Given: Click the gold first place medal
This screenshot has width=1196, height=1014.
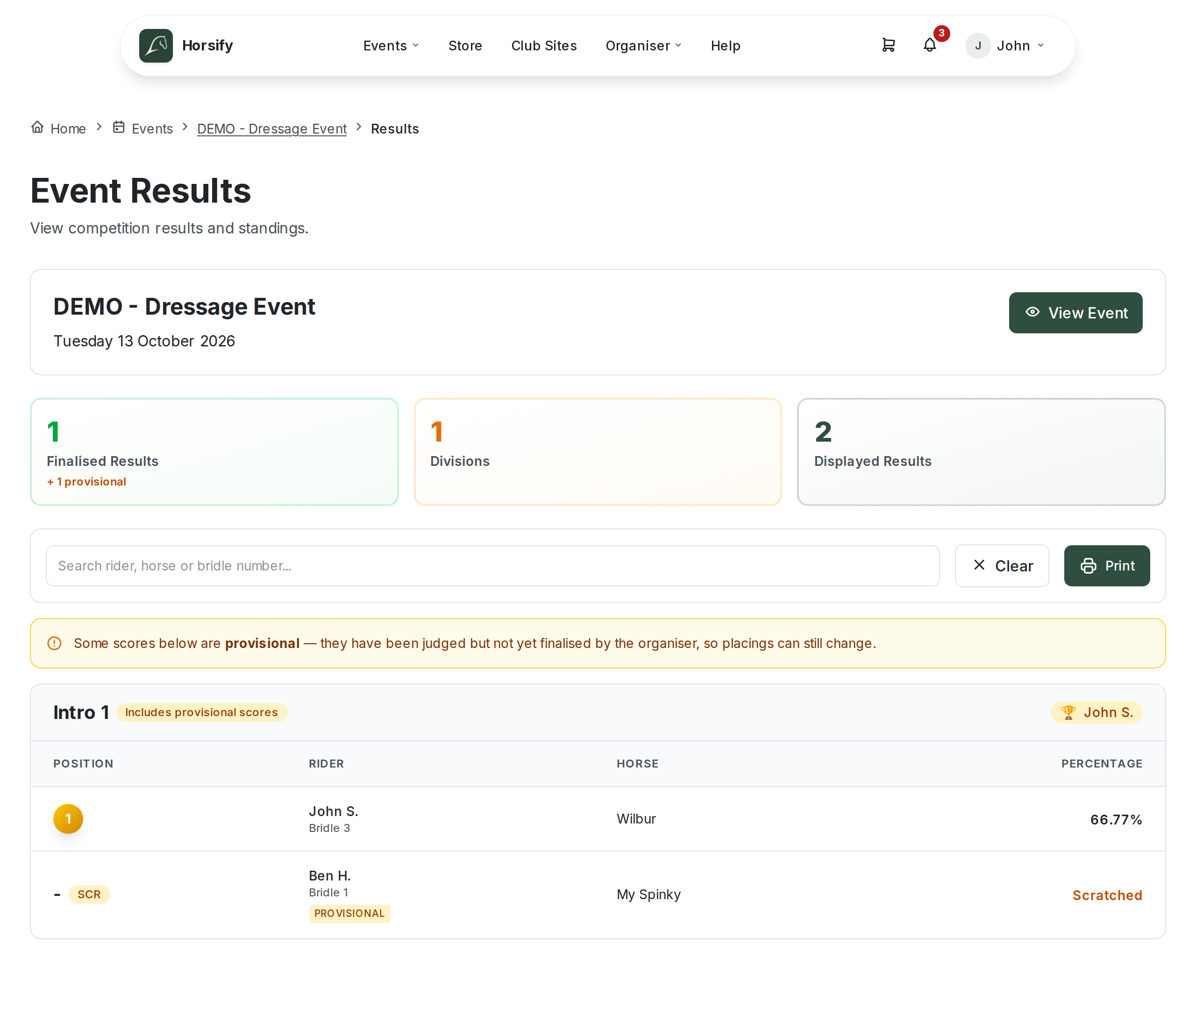Looking at the screenshot, I should tap(69, 818).
